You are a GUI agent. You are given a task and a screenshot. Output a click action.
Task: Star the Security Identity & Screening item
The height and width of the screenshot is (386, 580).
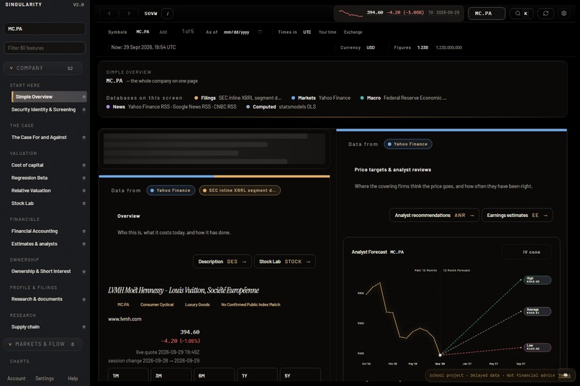(84, 110)
